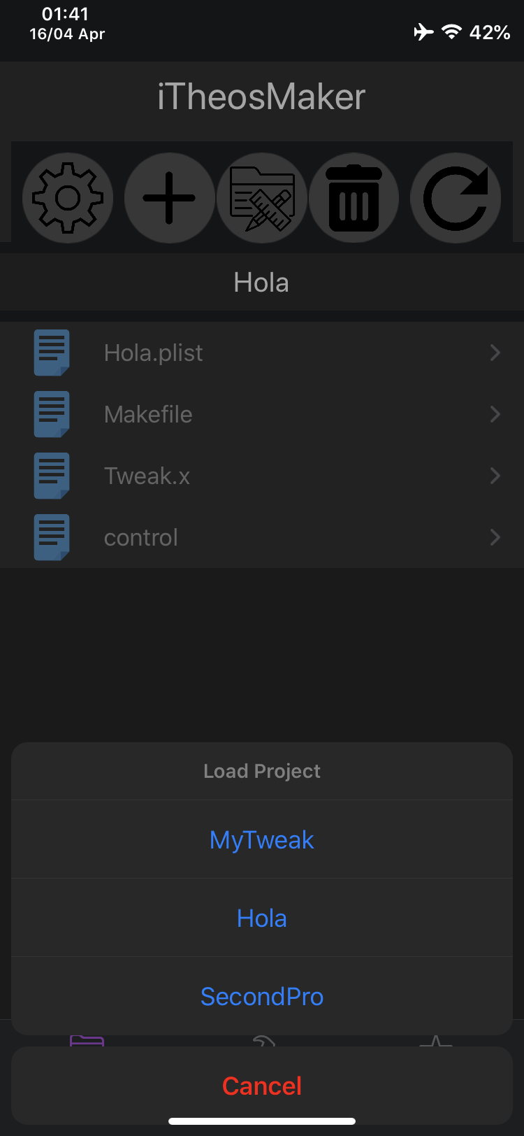This screenshot has width=524, height=1136.
Task: Tap the Wi-Fi status icon
Action: click(x=452, y=31)
